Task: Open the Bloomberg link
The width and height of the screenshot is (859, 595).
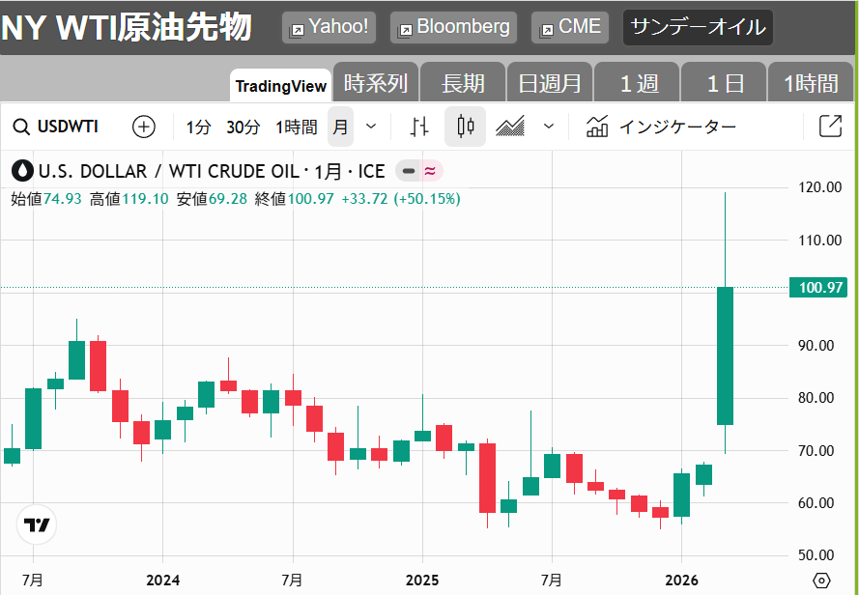Action: click(453, 27)
